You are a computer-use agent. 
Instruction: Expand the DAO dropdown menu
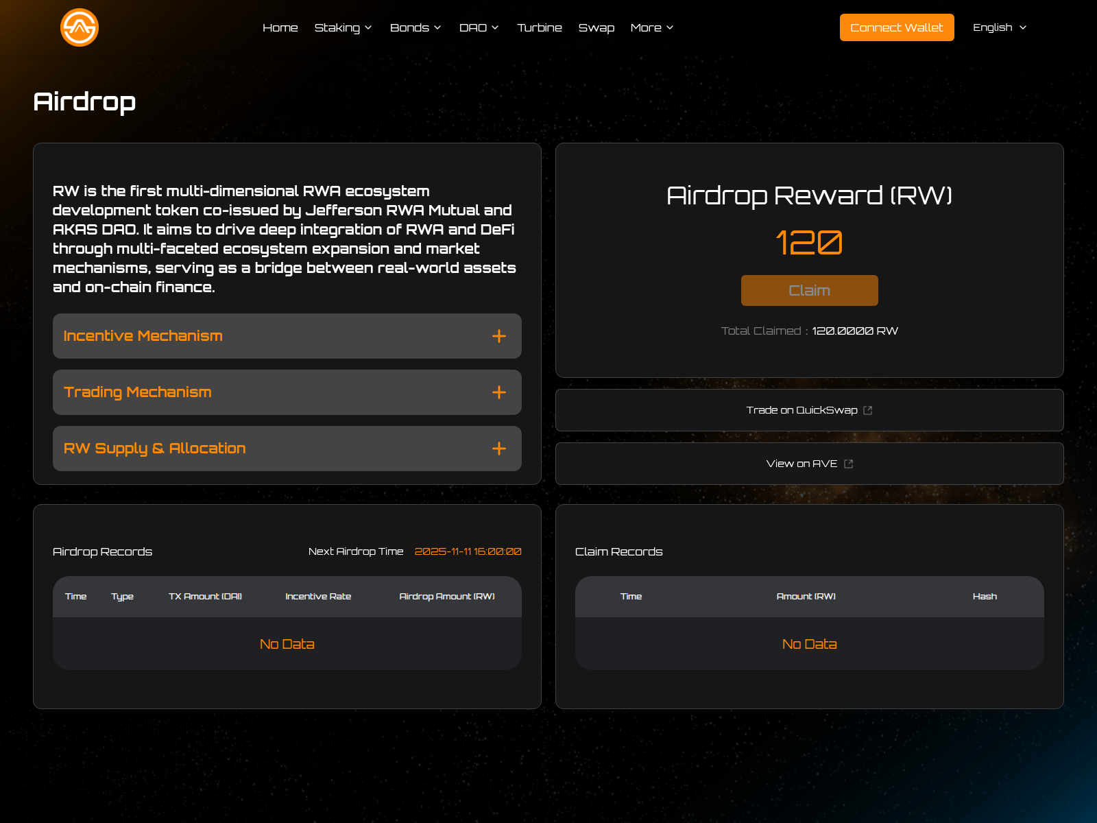(x=479, y=27)
